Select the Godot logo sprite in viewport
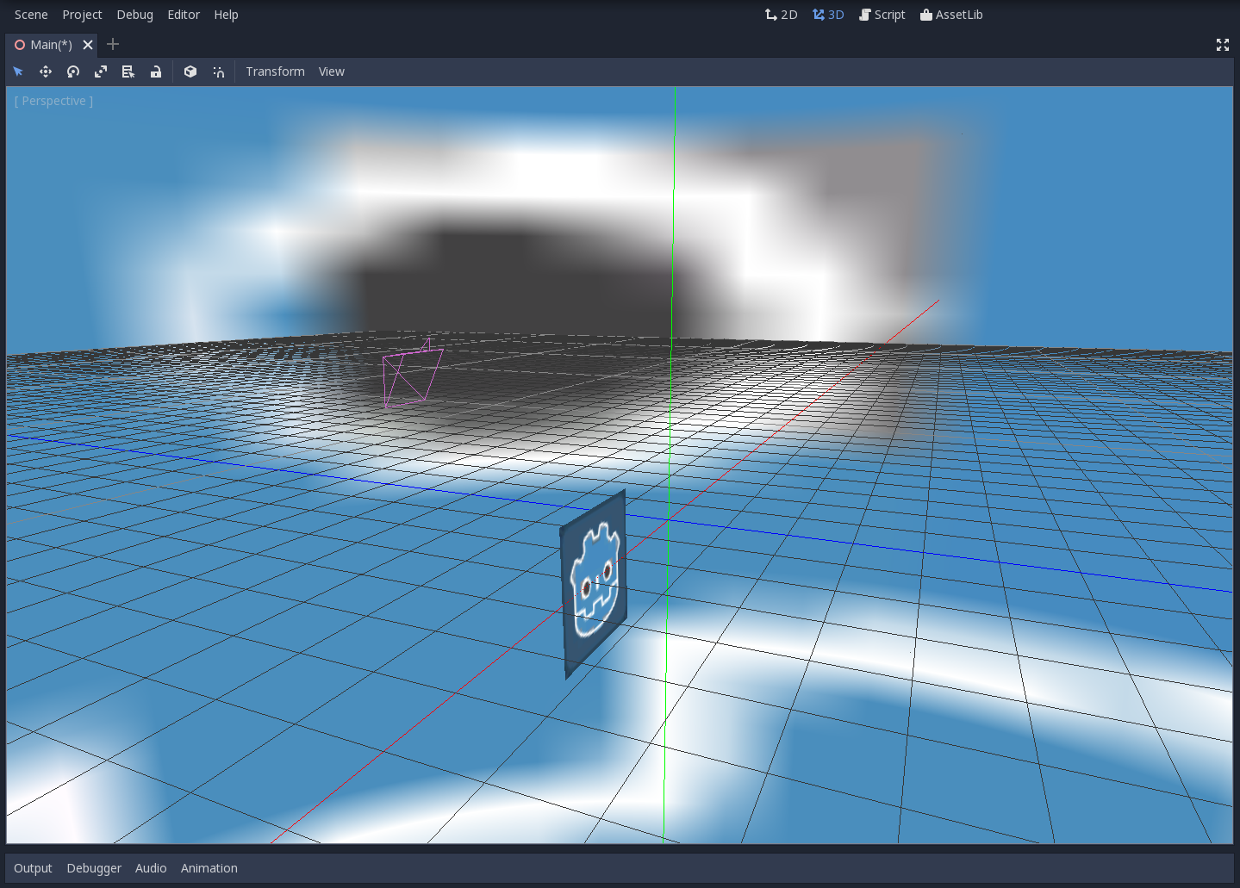1240x888 pixels. [594, 584]
